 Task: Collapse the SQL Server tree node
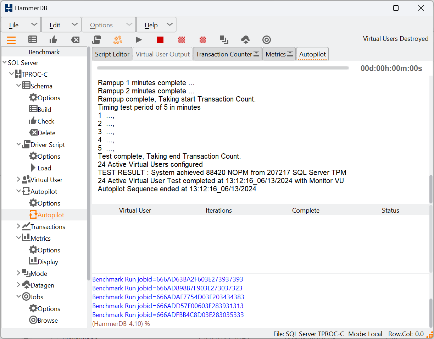[x=5, y=62]
